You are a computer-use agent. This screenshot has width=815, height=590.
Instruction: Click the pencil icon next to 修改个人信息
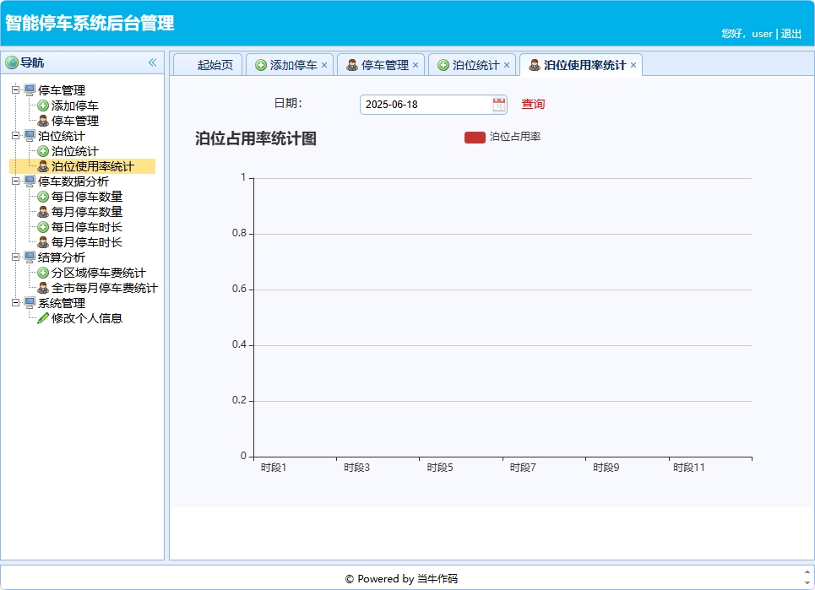(44, 318)
